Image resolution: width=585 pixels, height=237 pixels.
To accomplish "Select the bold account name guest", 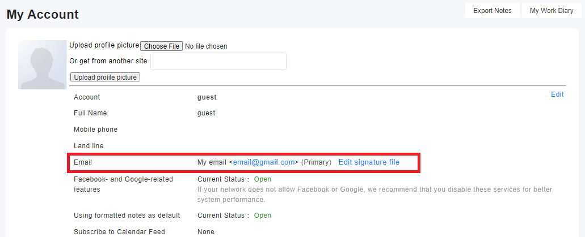I will [207, 97].
